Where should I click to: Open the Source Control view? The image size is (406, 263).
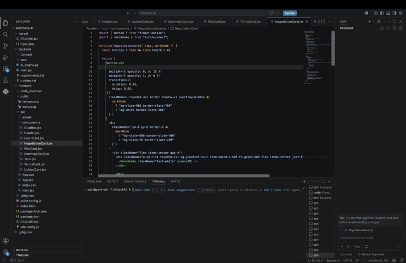[6, 46]
